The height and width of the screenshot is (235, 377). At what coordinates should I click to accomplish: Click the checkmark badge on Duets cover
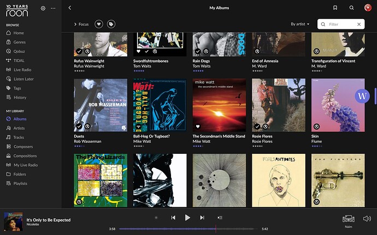(79, 126)
